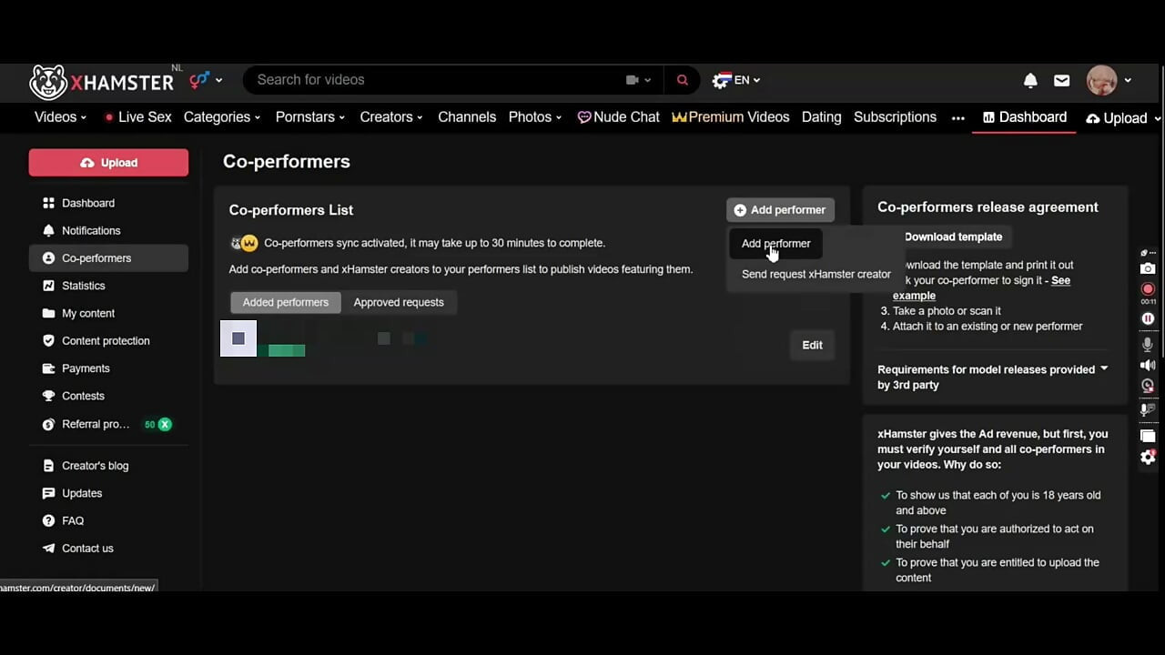Open the messages envelope icon
Image resolution: width=1165 pixels, height=655 pixels.
(1061, 80)
